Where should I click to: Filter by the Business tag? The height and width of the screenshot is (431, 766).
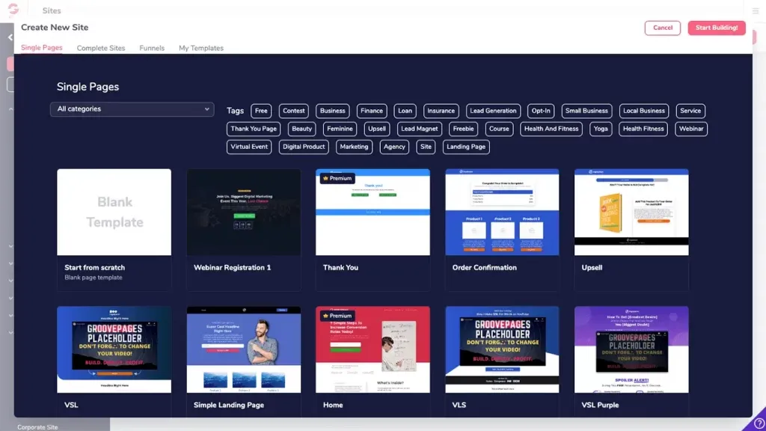coord(333,111)
